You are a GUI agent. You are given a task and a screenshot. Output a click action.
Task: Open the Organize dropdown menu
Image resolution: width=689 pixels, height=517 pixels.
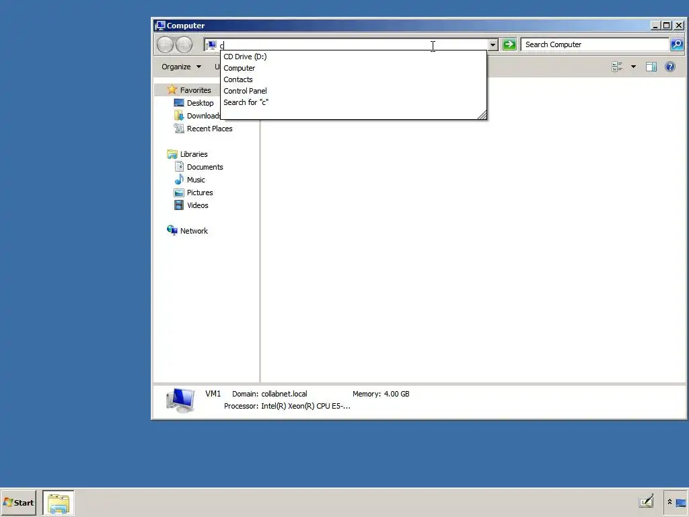pyautogui.click(x=181, y=67)
